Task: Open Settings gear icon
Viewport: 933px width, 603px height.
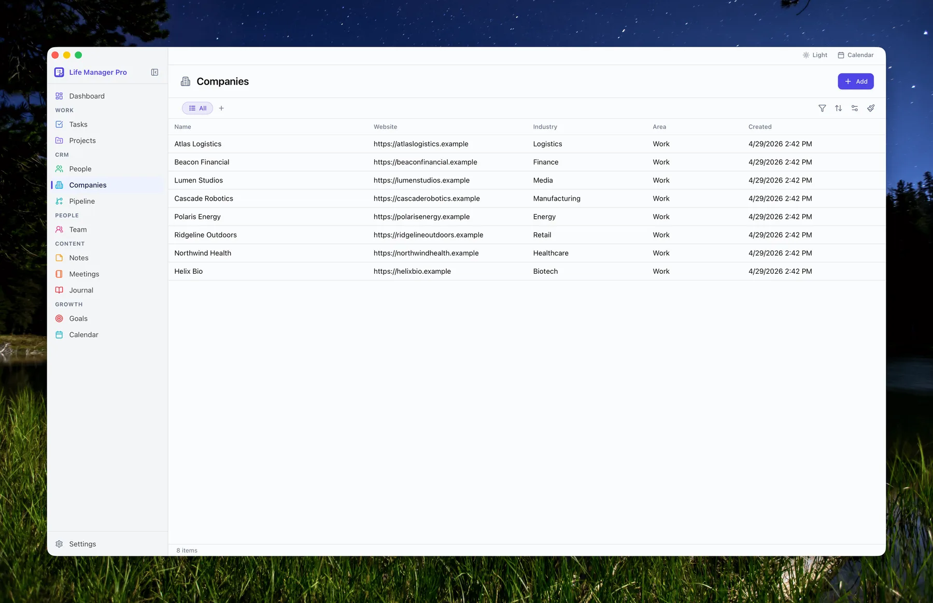Action: (59, 544)
